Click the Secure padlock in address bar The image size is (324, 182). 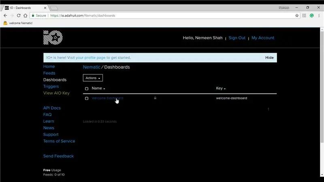click(x=33, y=15)
